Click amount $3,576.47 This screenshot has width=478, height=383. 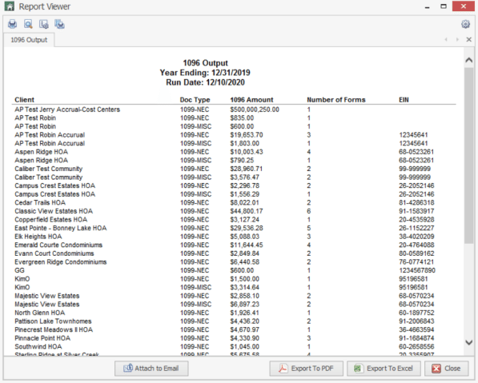click(244, 178)
